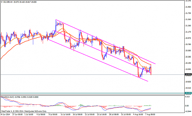This screenshot has width=192, height=116.
Task: Click the 20.975 price scale label
Action: pyautogui.click(x=188, y=38)
